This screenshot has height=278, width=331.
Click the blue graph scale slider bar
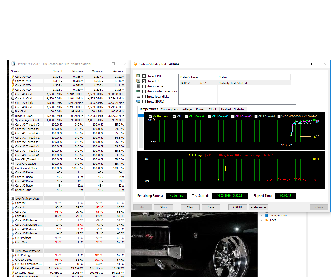point(141,116)
